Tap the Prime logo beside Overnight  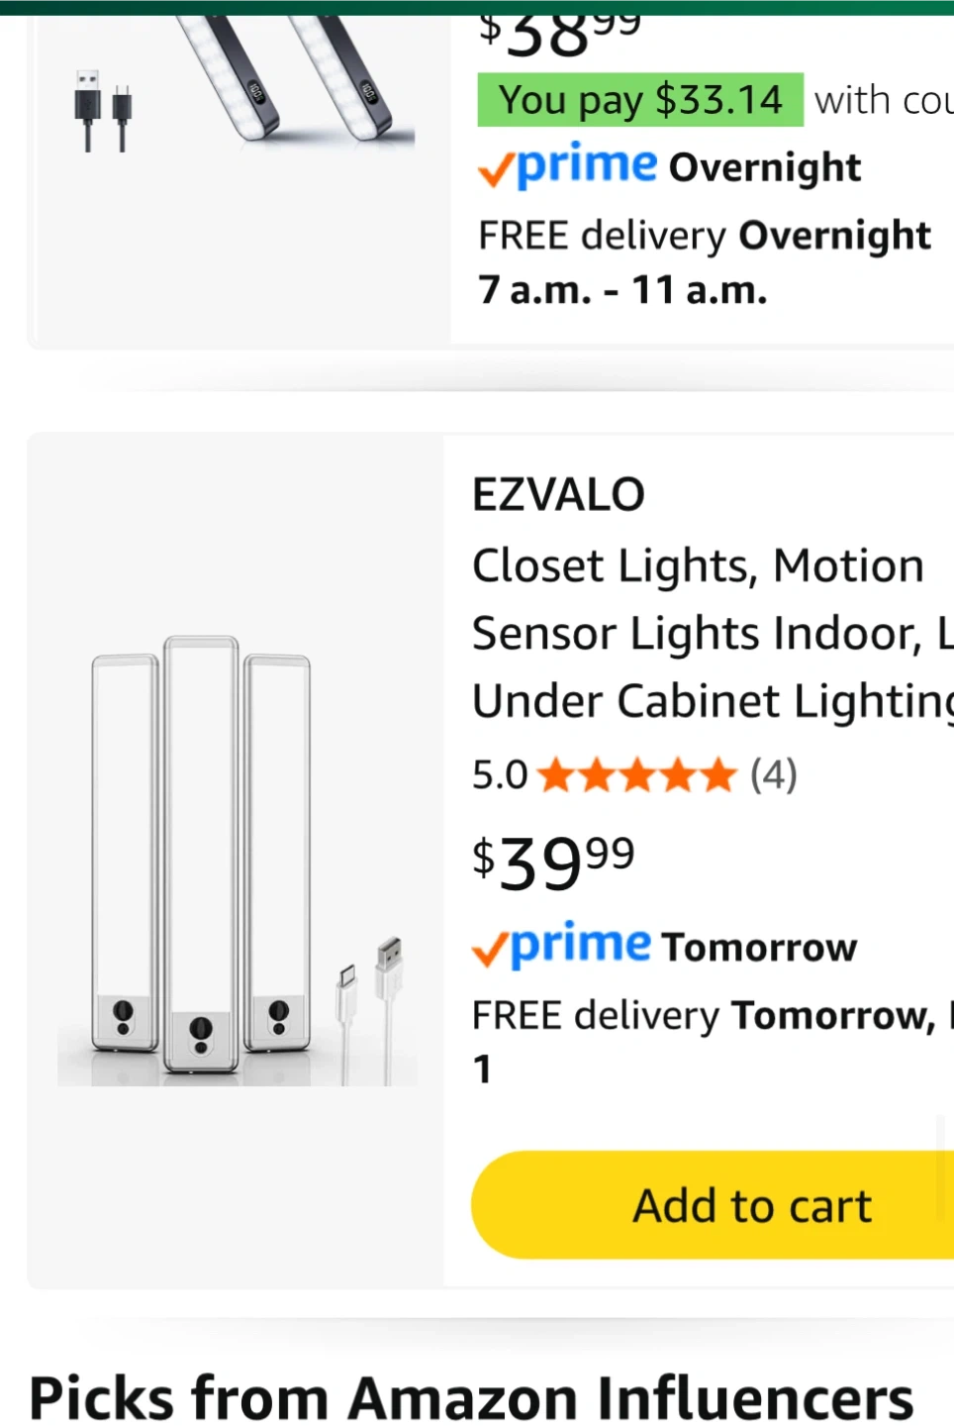click(x=568, y=167)
